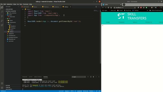Screen dimensions: 163x92
Task: Expand the assets folder
Action: tap(11, 20)
